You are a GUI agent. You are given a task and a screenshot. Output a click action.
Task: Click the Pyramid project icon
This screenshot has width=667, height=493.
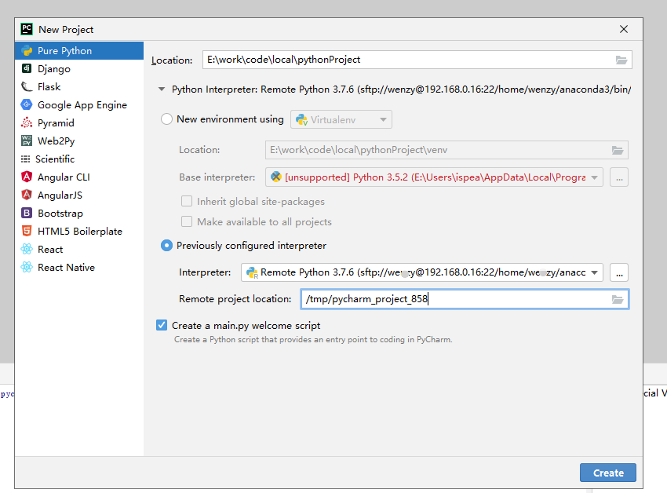(27, 122)
